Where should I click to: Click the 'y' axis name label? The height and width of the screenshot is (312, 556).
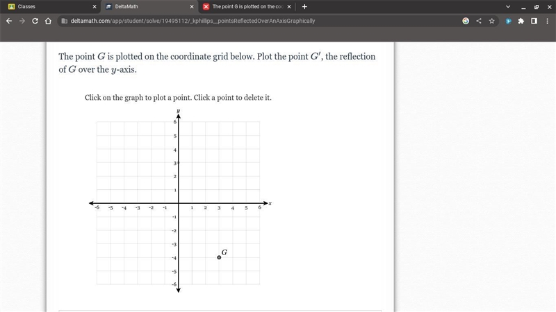[x=178, y=111]
